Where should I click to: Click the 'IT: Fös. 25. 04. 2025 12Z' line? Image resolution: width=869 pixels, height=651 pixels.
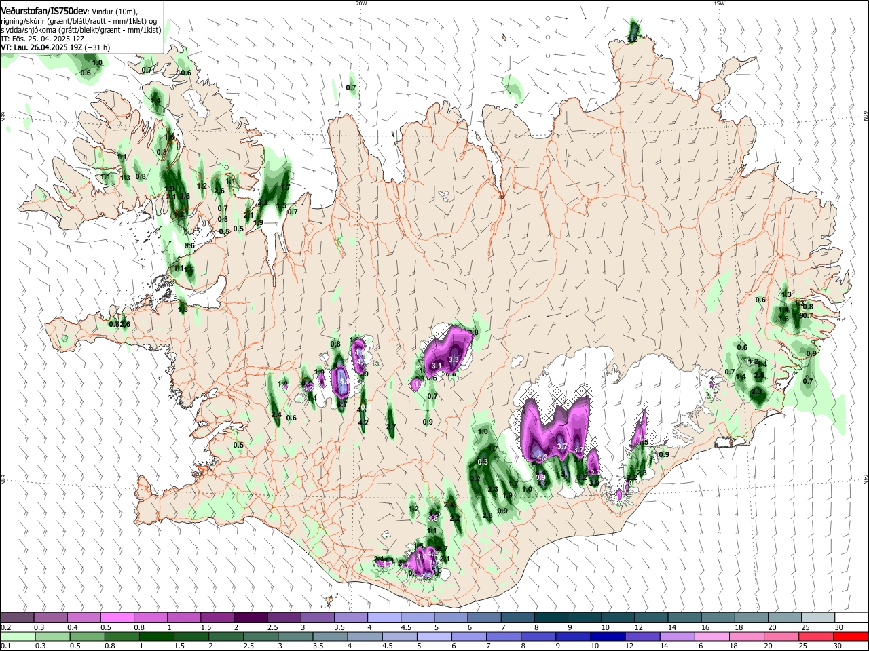pyautogui.click(x=43, y=39)
